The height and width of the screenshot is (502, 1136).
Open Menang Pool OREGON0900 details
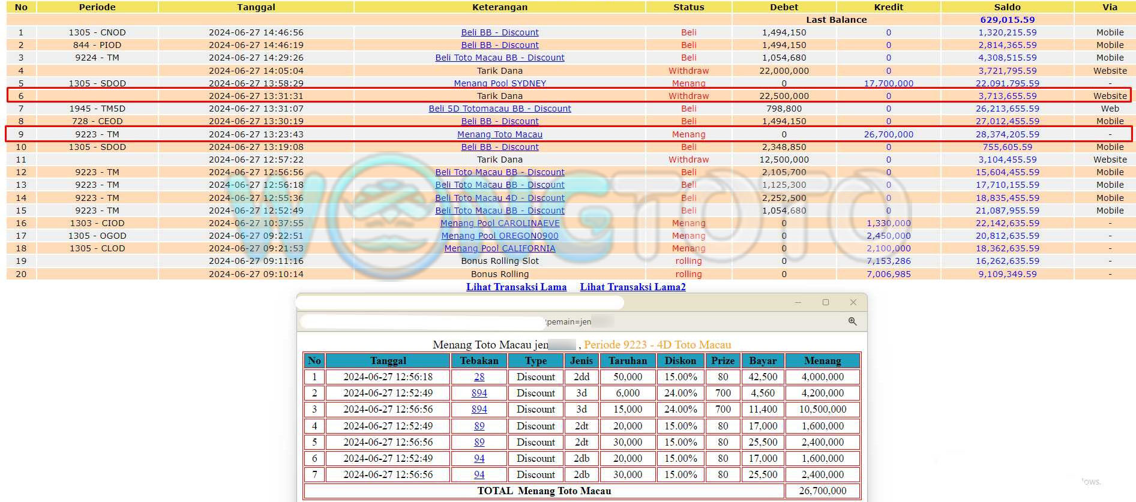tap(499, 236)
